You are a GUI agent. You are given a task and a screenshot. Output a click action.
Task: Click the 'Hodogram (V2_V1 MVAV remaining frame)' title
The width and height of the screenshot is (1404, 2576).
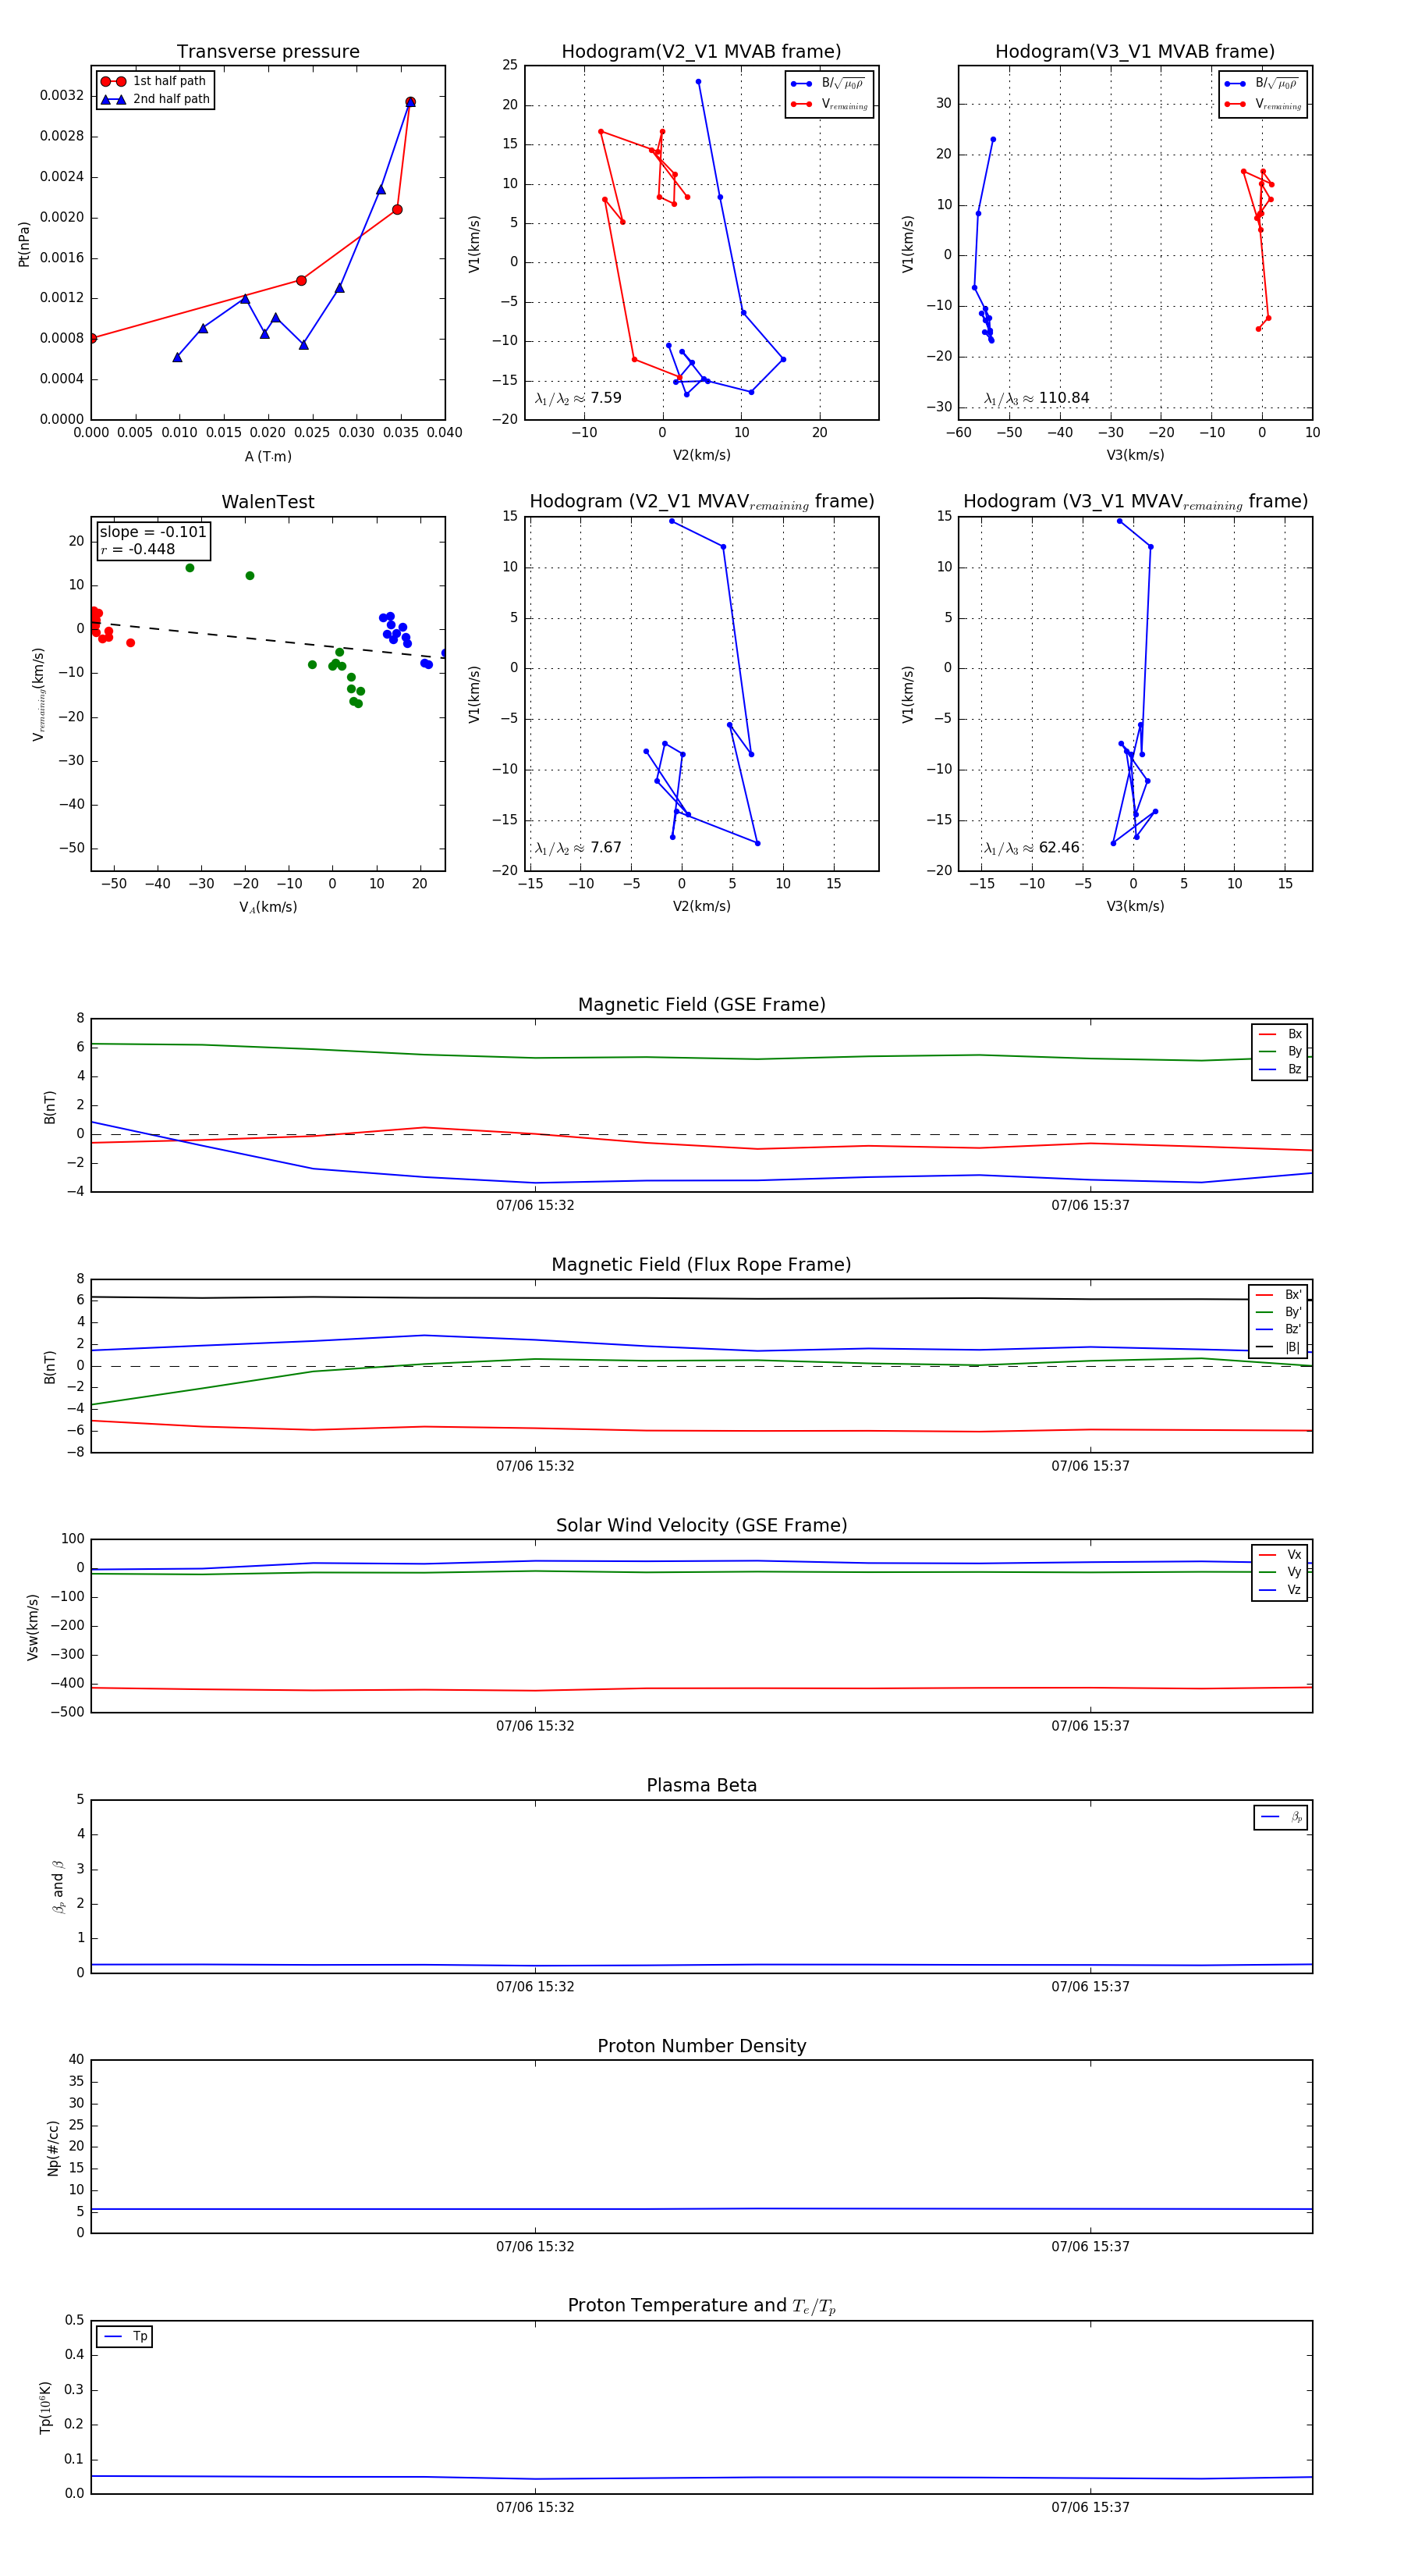point(701,502)
